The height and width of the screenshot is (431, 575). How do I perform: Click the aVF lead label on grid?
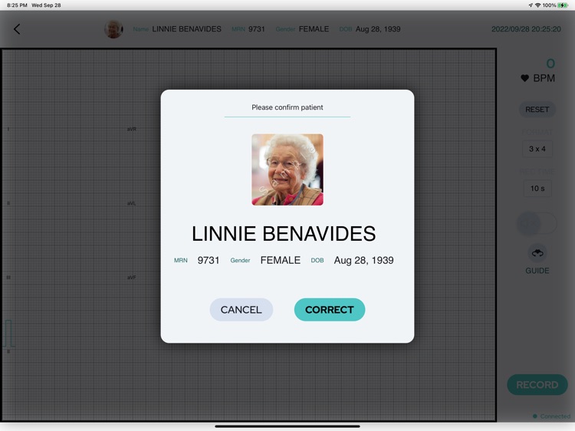click(131, 278)
